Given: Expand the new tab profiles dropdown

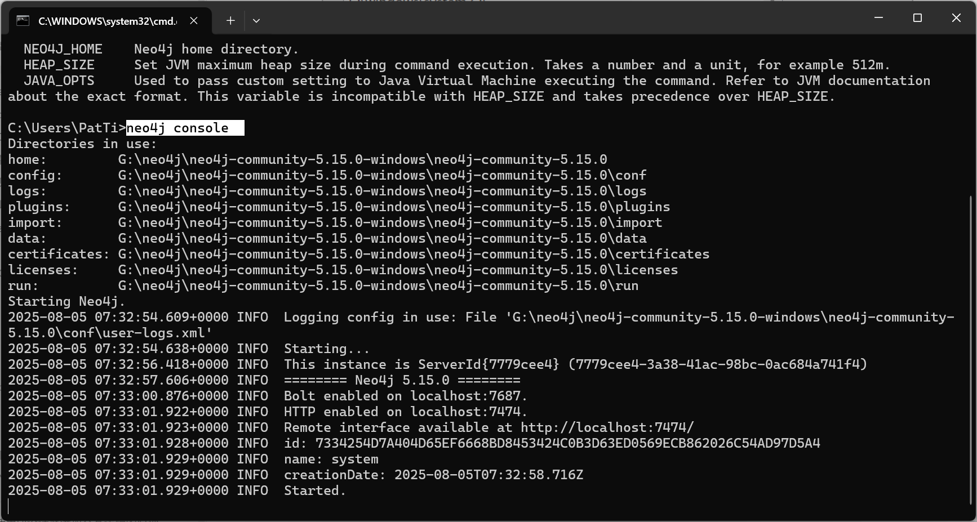Looking at the screenshot, I should (x=256, y=21).
